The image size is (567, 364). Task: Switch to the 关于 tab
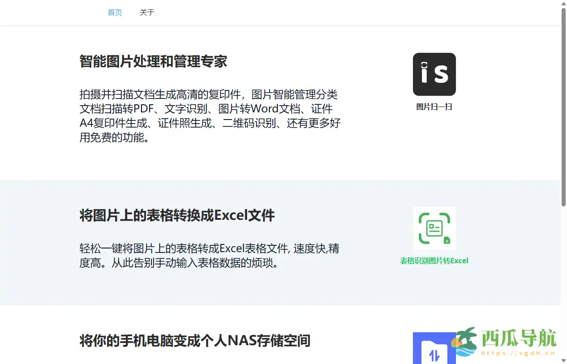coord(147,12)
